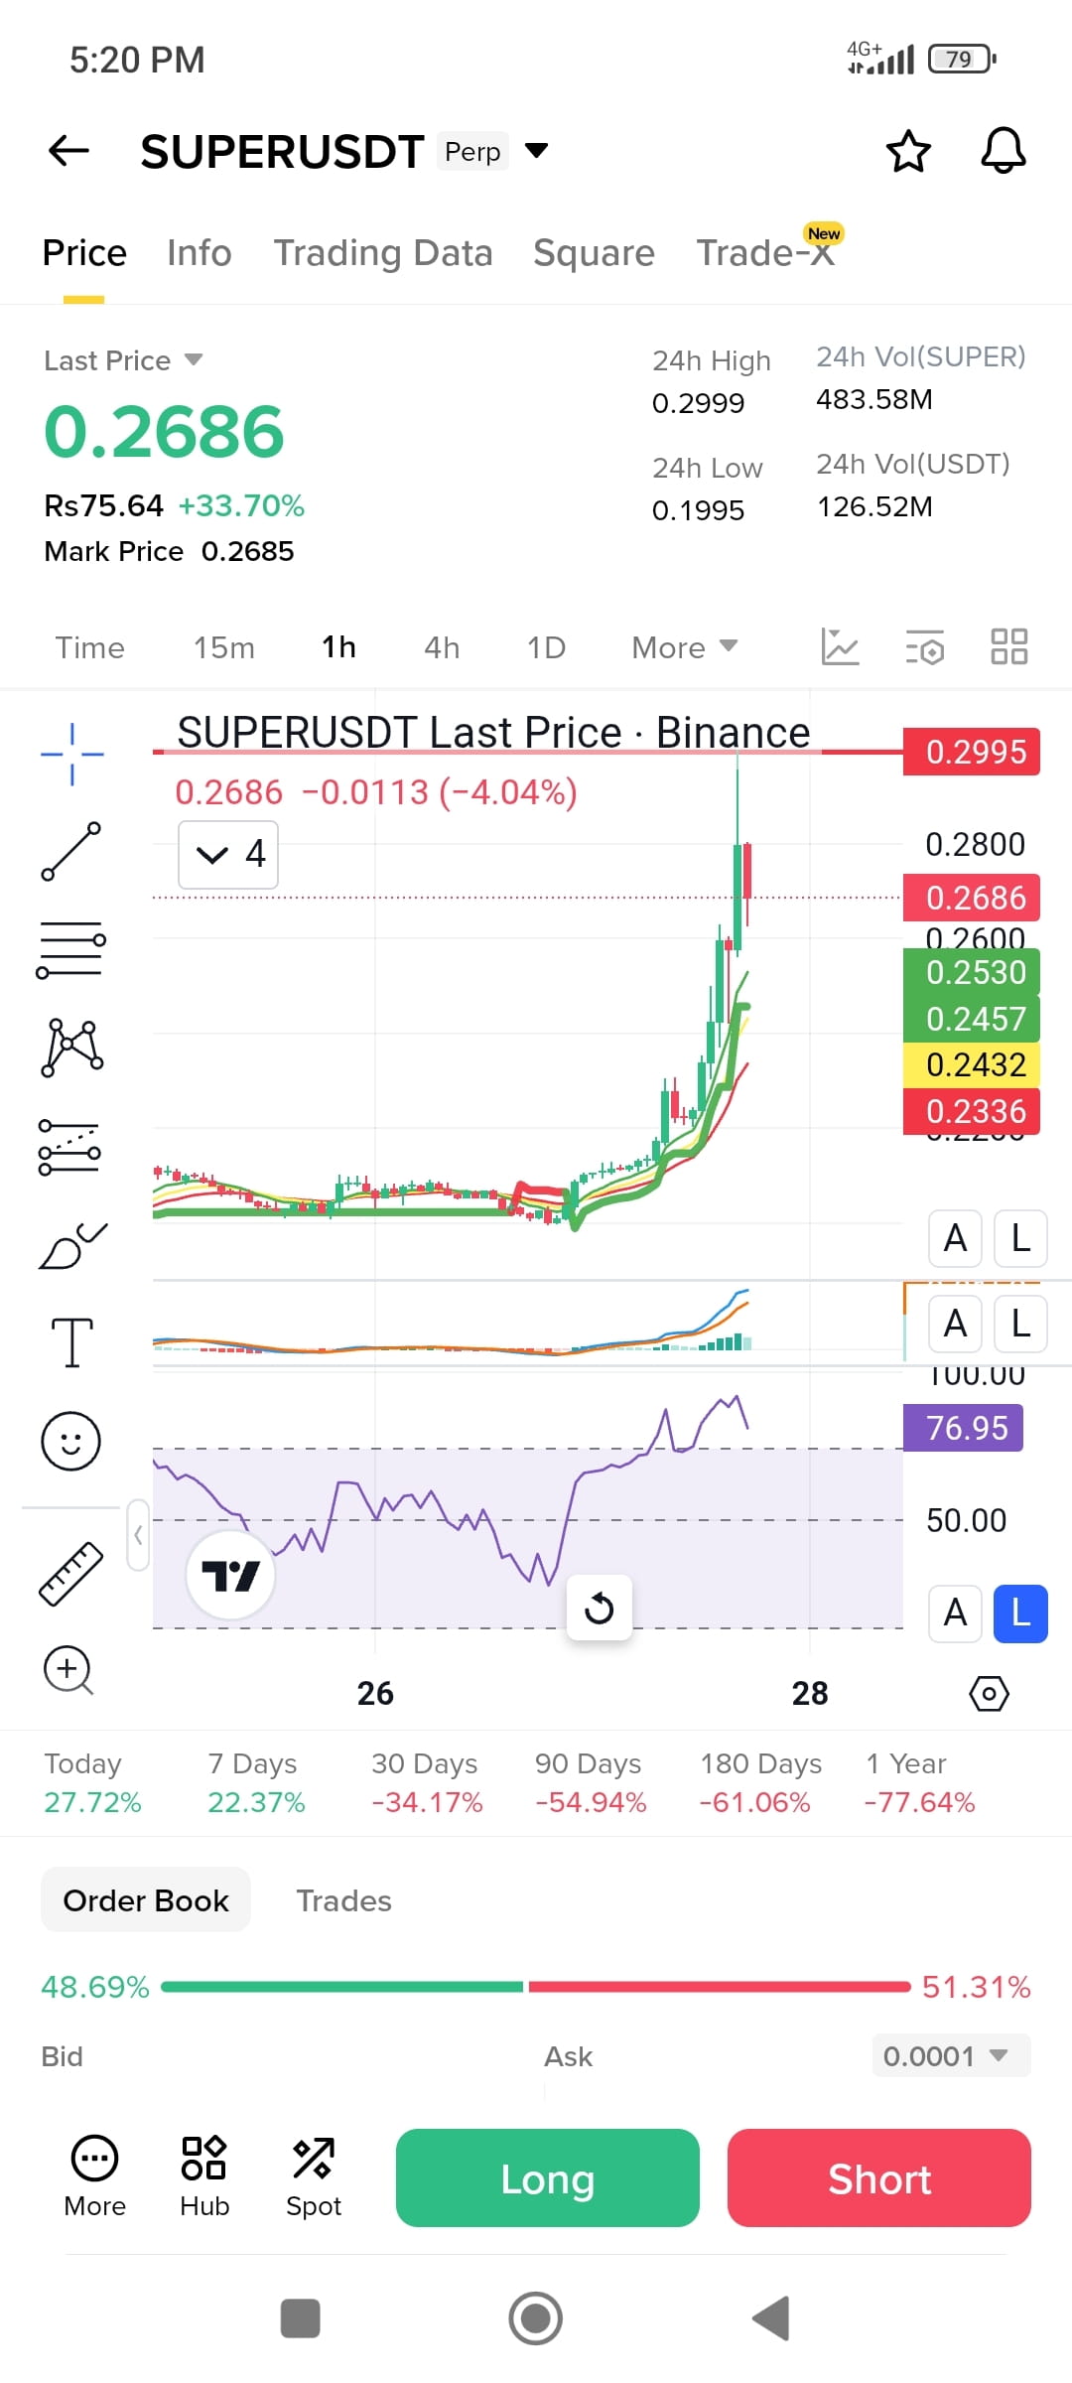Switch to the Square tab

594,253
